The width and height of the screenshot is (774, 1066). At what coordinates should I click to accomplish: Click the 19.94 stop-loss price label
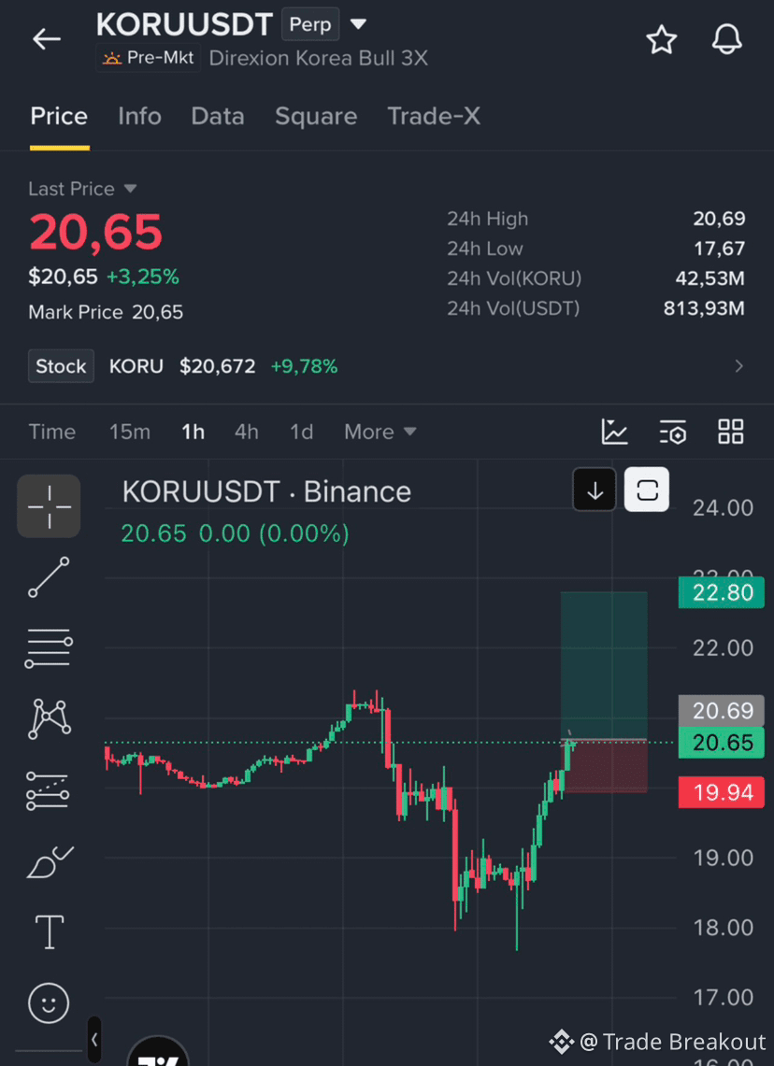tap(722, 792)
